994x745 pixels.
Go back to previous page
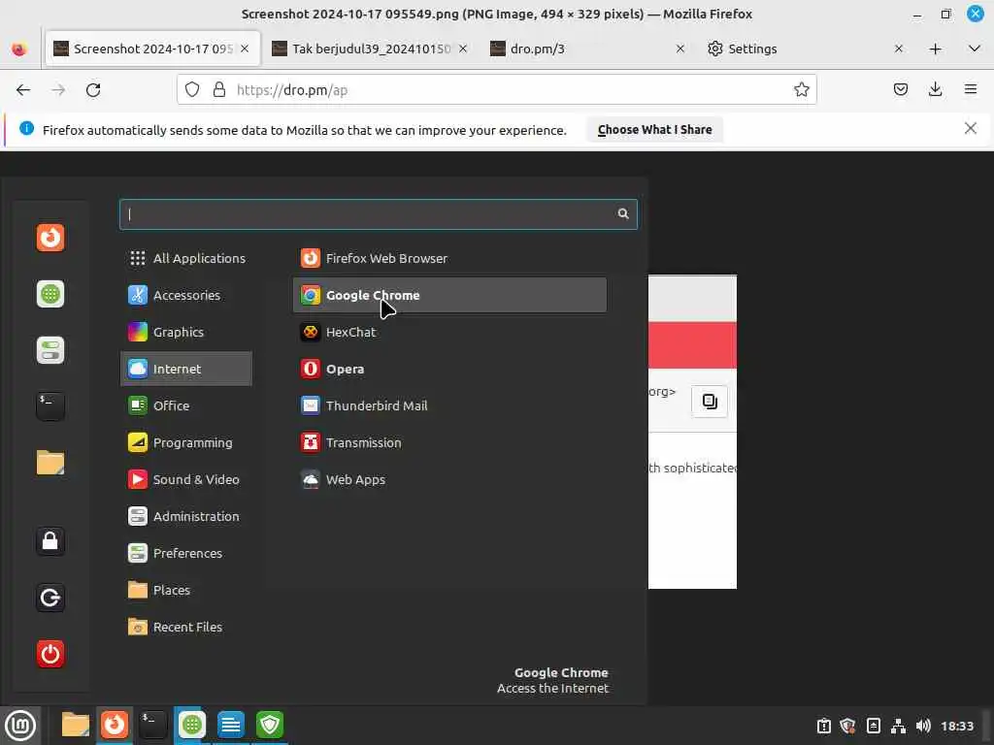(x=23, y=90)
